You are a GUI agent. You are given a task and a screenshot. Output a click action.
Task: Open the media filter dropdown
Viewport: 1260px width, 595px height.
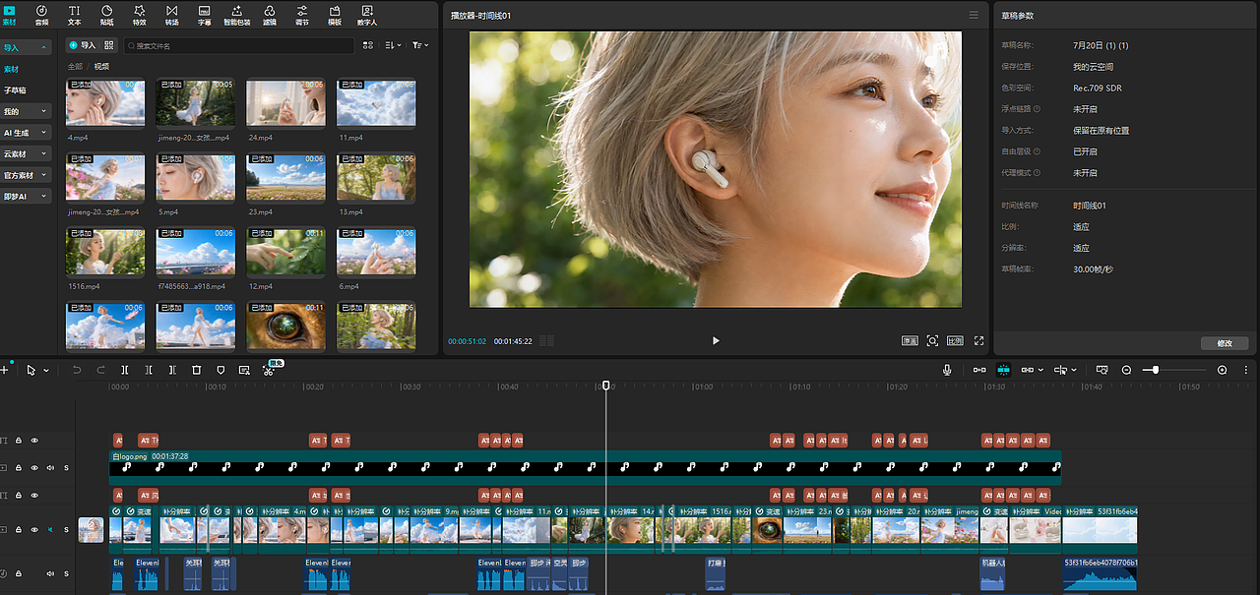click(419, 45)
